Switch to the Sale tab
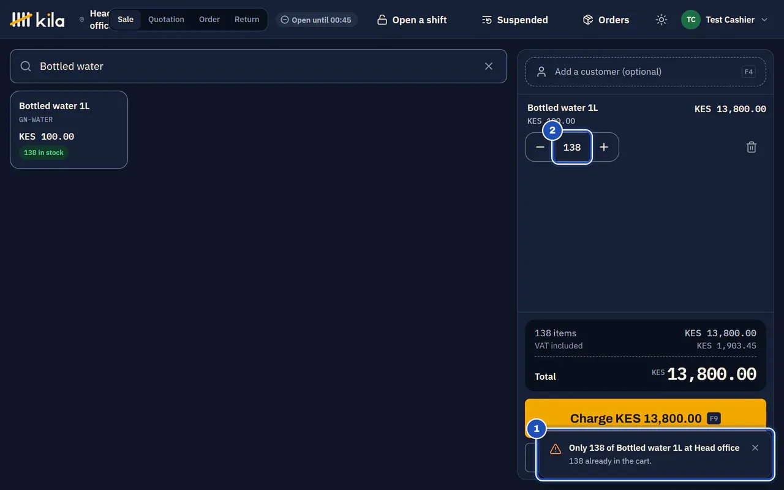 (x=126, y=20)
